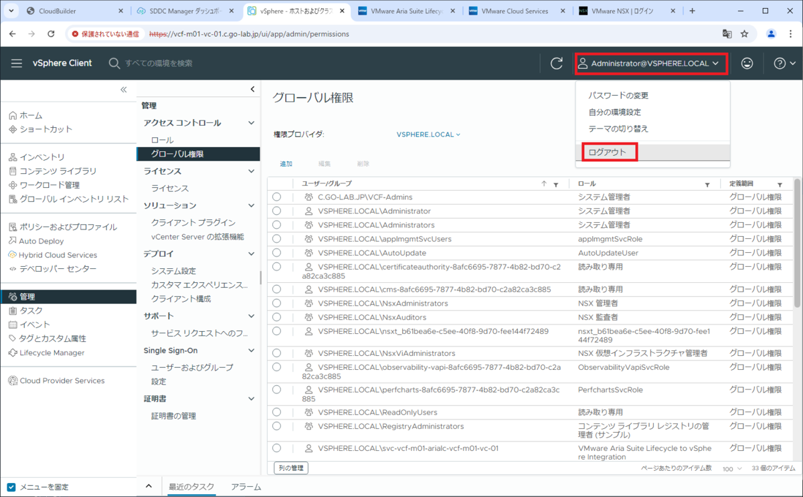This screenshot has height=497, width=803.
Task: Select radio for VSPHERE.LOCAL\AutoUpdate row
Action: coord(277,253)
